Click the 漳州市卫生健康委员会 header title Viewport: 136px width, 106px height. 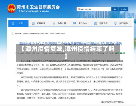pyautogui.click(x=38, y=7)
